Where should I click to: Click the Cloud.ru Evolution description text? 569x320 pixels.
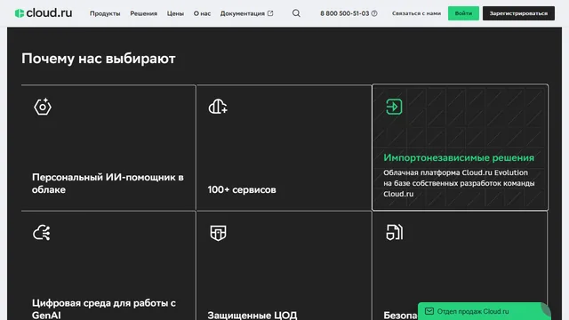click(x=459, y=183)
